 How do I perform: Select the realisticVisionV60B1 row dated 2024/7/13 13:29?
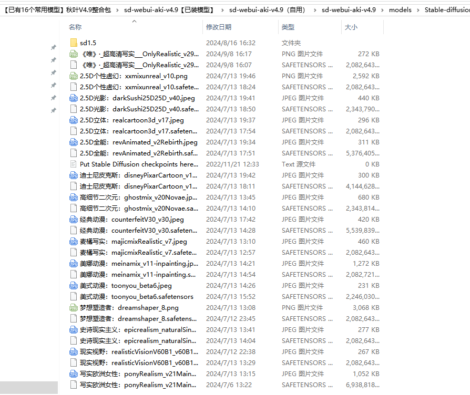(x=225, y=363)
